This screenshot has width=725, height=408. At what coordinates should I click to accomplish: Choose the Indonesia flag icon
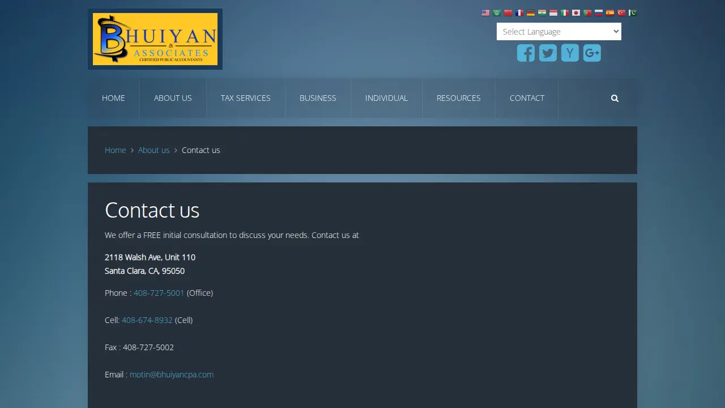[x=553, y=13]
